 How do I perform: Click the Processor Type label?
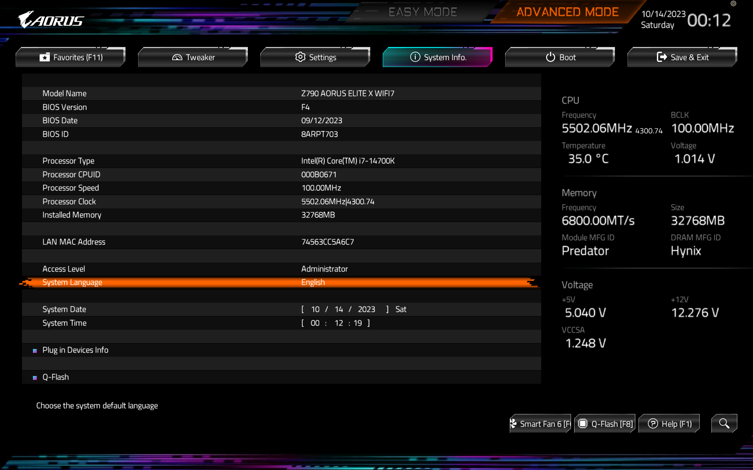[68, 161]
